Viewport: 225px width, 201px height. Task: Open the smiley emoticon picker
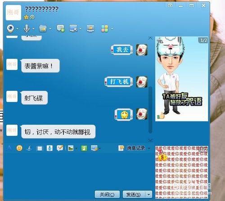click(19, 148)
